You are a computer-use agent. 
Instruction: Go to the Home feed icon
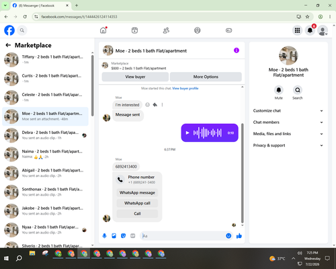(x=103, y=30)
